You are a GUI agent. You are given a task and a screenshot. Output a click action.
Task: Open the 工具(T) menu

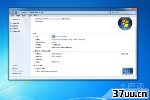pyautogui.click(x=30, y=16)
